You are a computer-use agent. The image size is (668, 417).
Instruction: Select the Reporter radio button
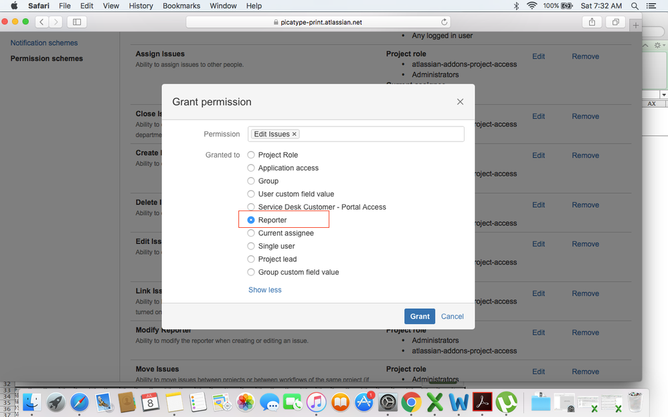tap(251, 220)
